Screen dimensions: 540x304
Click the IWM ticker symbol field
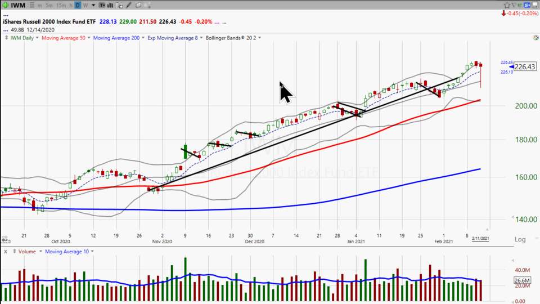click(x=18, y=5)
